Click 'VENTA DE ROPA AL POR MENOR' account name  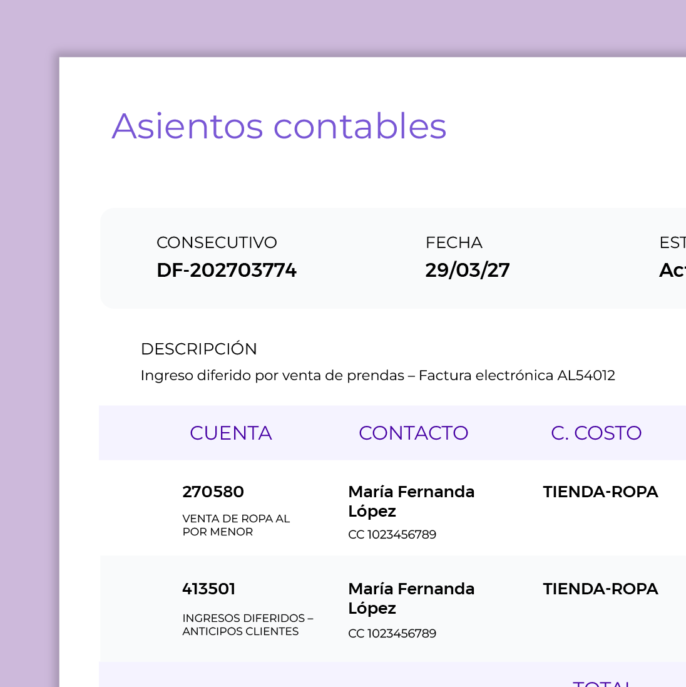pyautogui.click(x=236, y=525)
